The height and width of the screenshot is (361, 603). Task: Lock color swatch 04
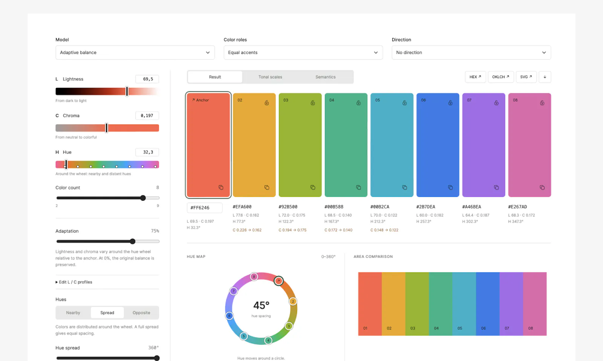(358, 103)
